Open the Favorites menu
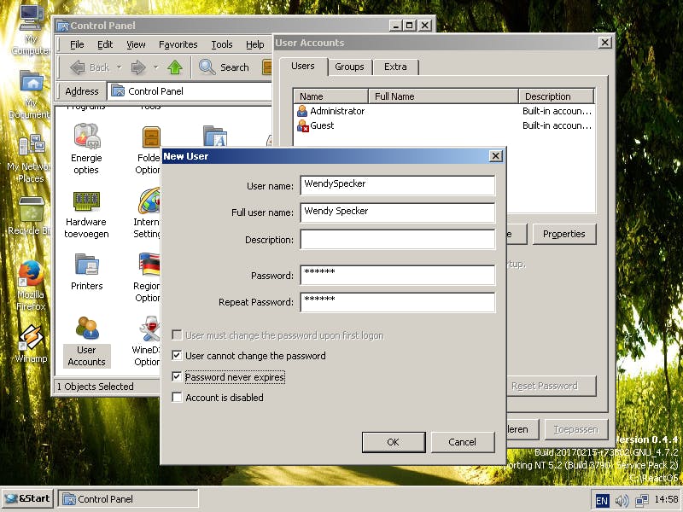683x512 pixels. (178, 44)
